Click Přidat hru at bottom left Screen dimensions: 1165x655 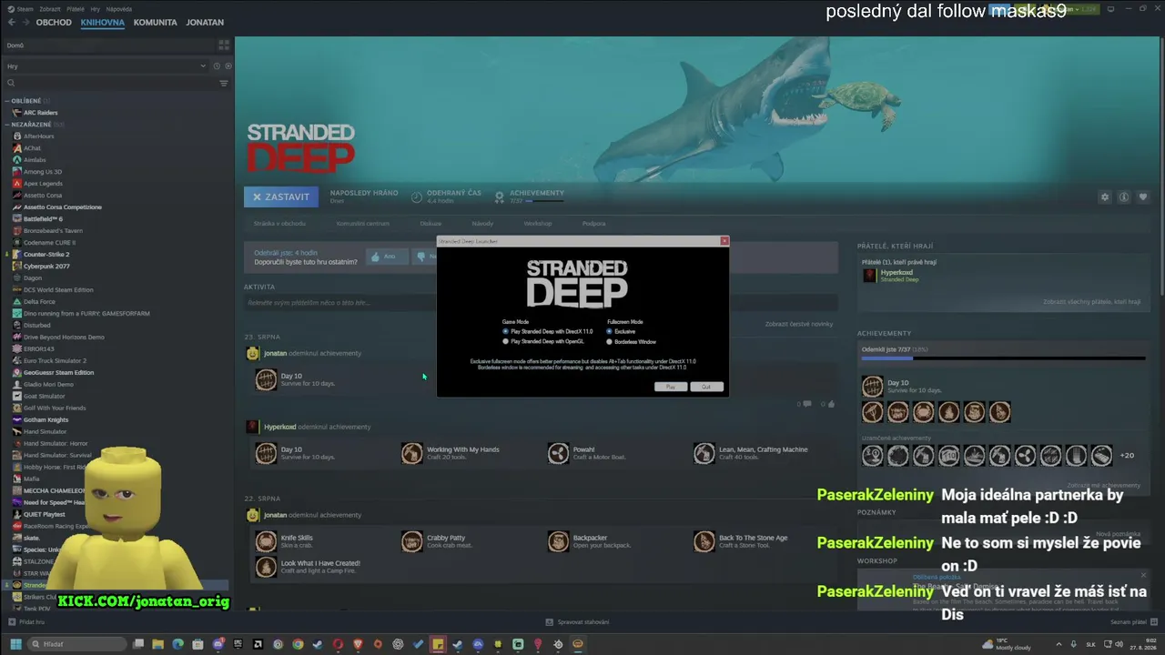pyautogui.click(x=25, y=622)
